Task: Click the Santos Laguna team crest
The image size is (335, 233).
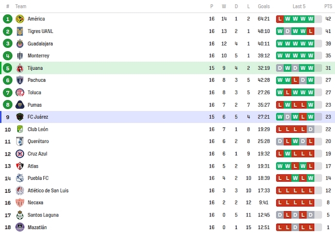Action: coord(20,215)
